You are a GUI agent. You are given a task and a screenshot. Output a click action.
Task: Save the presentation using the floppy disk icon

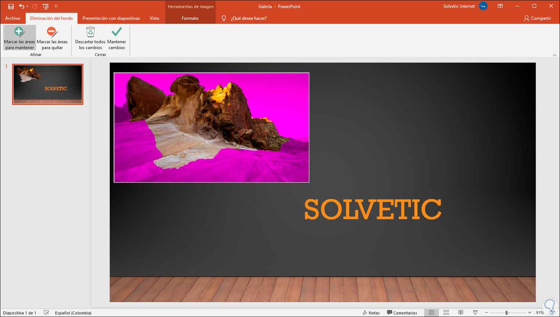pos(11,6)
